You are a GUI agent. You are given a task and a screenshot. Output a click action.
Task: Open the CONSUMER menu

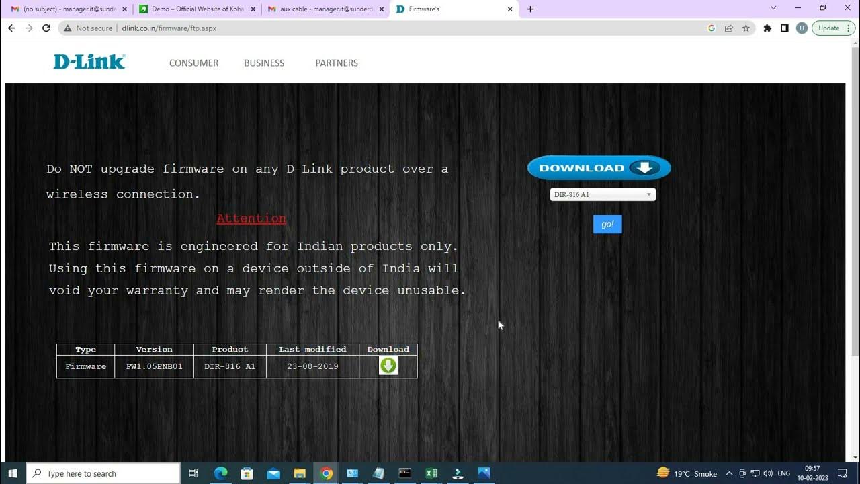click(193, 63)
